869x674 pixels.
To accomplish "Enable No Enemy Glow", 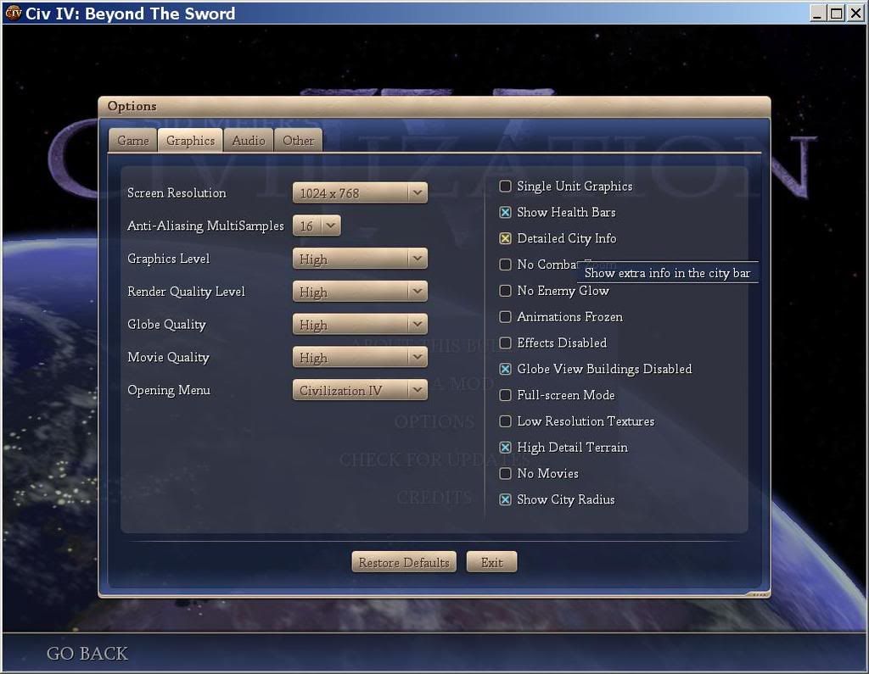I will (x=505, y=290).
